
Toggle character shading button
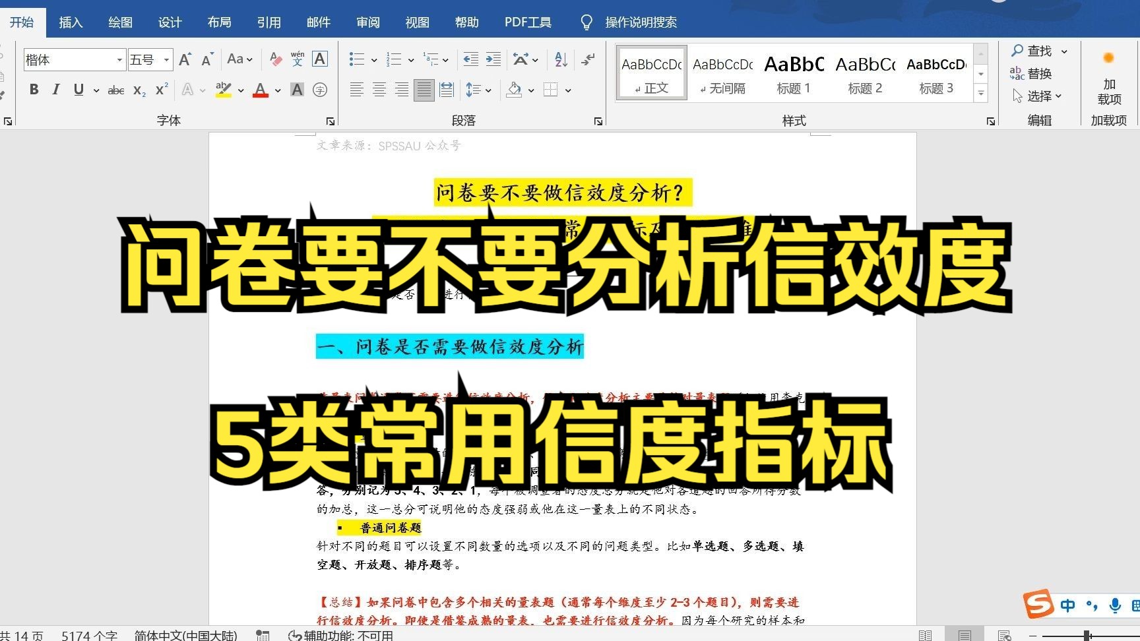point(298,90)
